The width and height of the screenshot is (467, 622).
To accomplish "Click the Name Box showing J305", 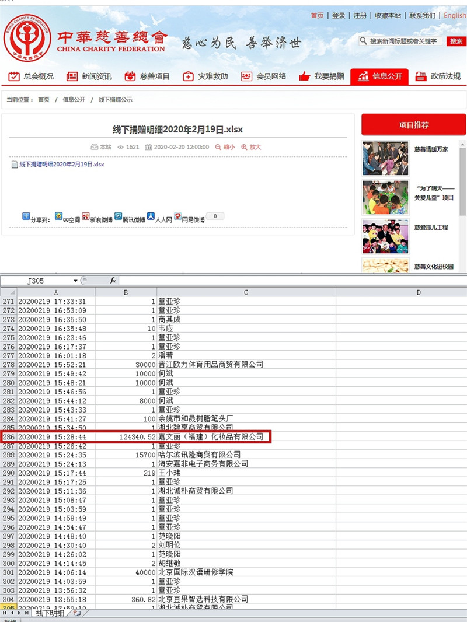I will click(x=36, y=281).
